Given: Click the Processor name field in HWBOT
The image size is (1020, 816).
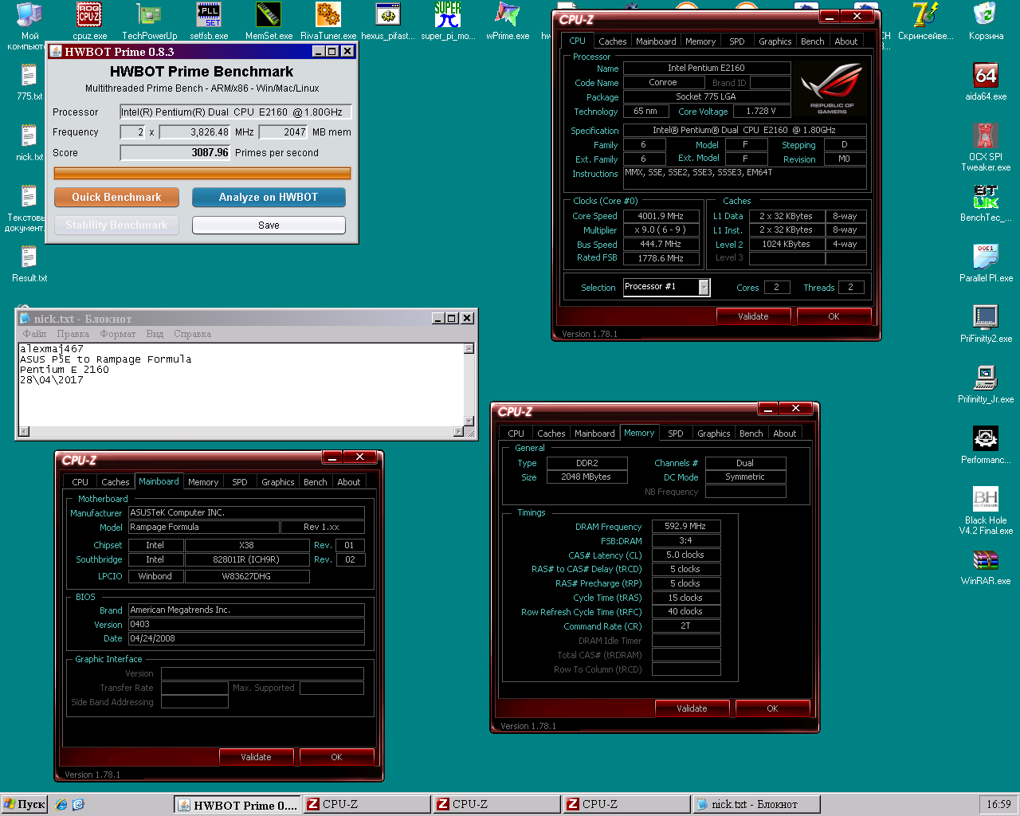Looking at the screenshot, I should tap(236, 112).
